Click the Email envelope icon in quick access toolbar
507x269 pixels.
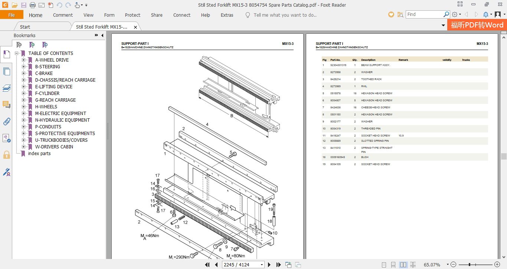[x=41, y=5]
